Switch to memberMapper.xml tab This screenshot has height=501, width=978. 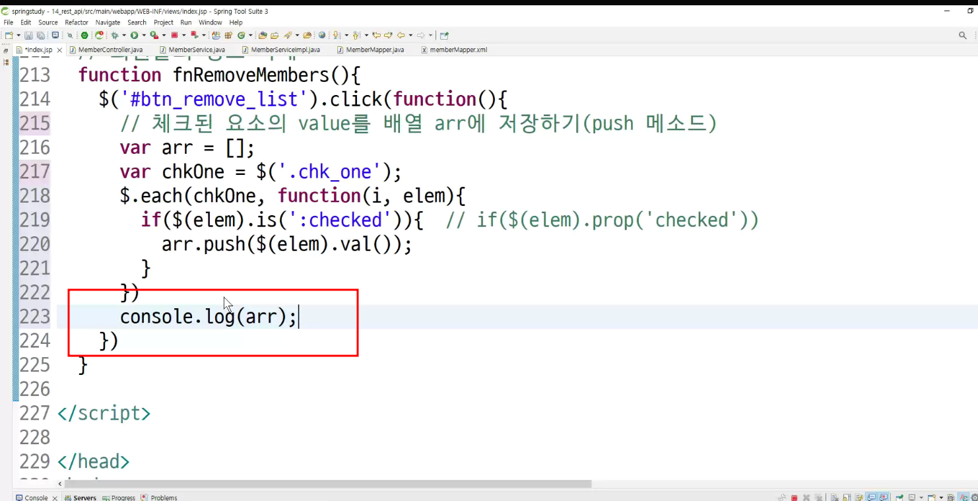(x=454, y=50)
